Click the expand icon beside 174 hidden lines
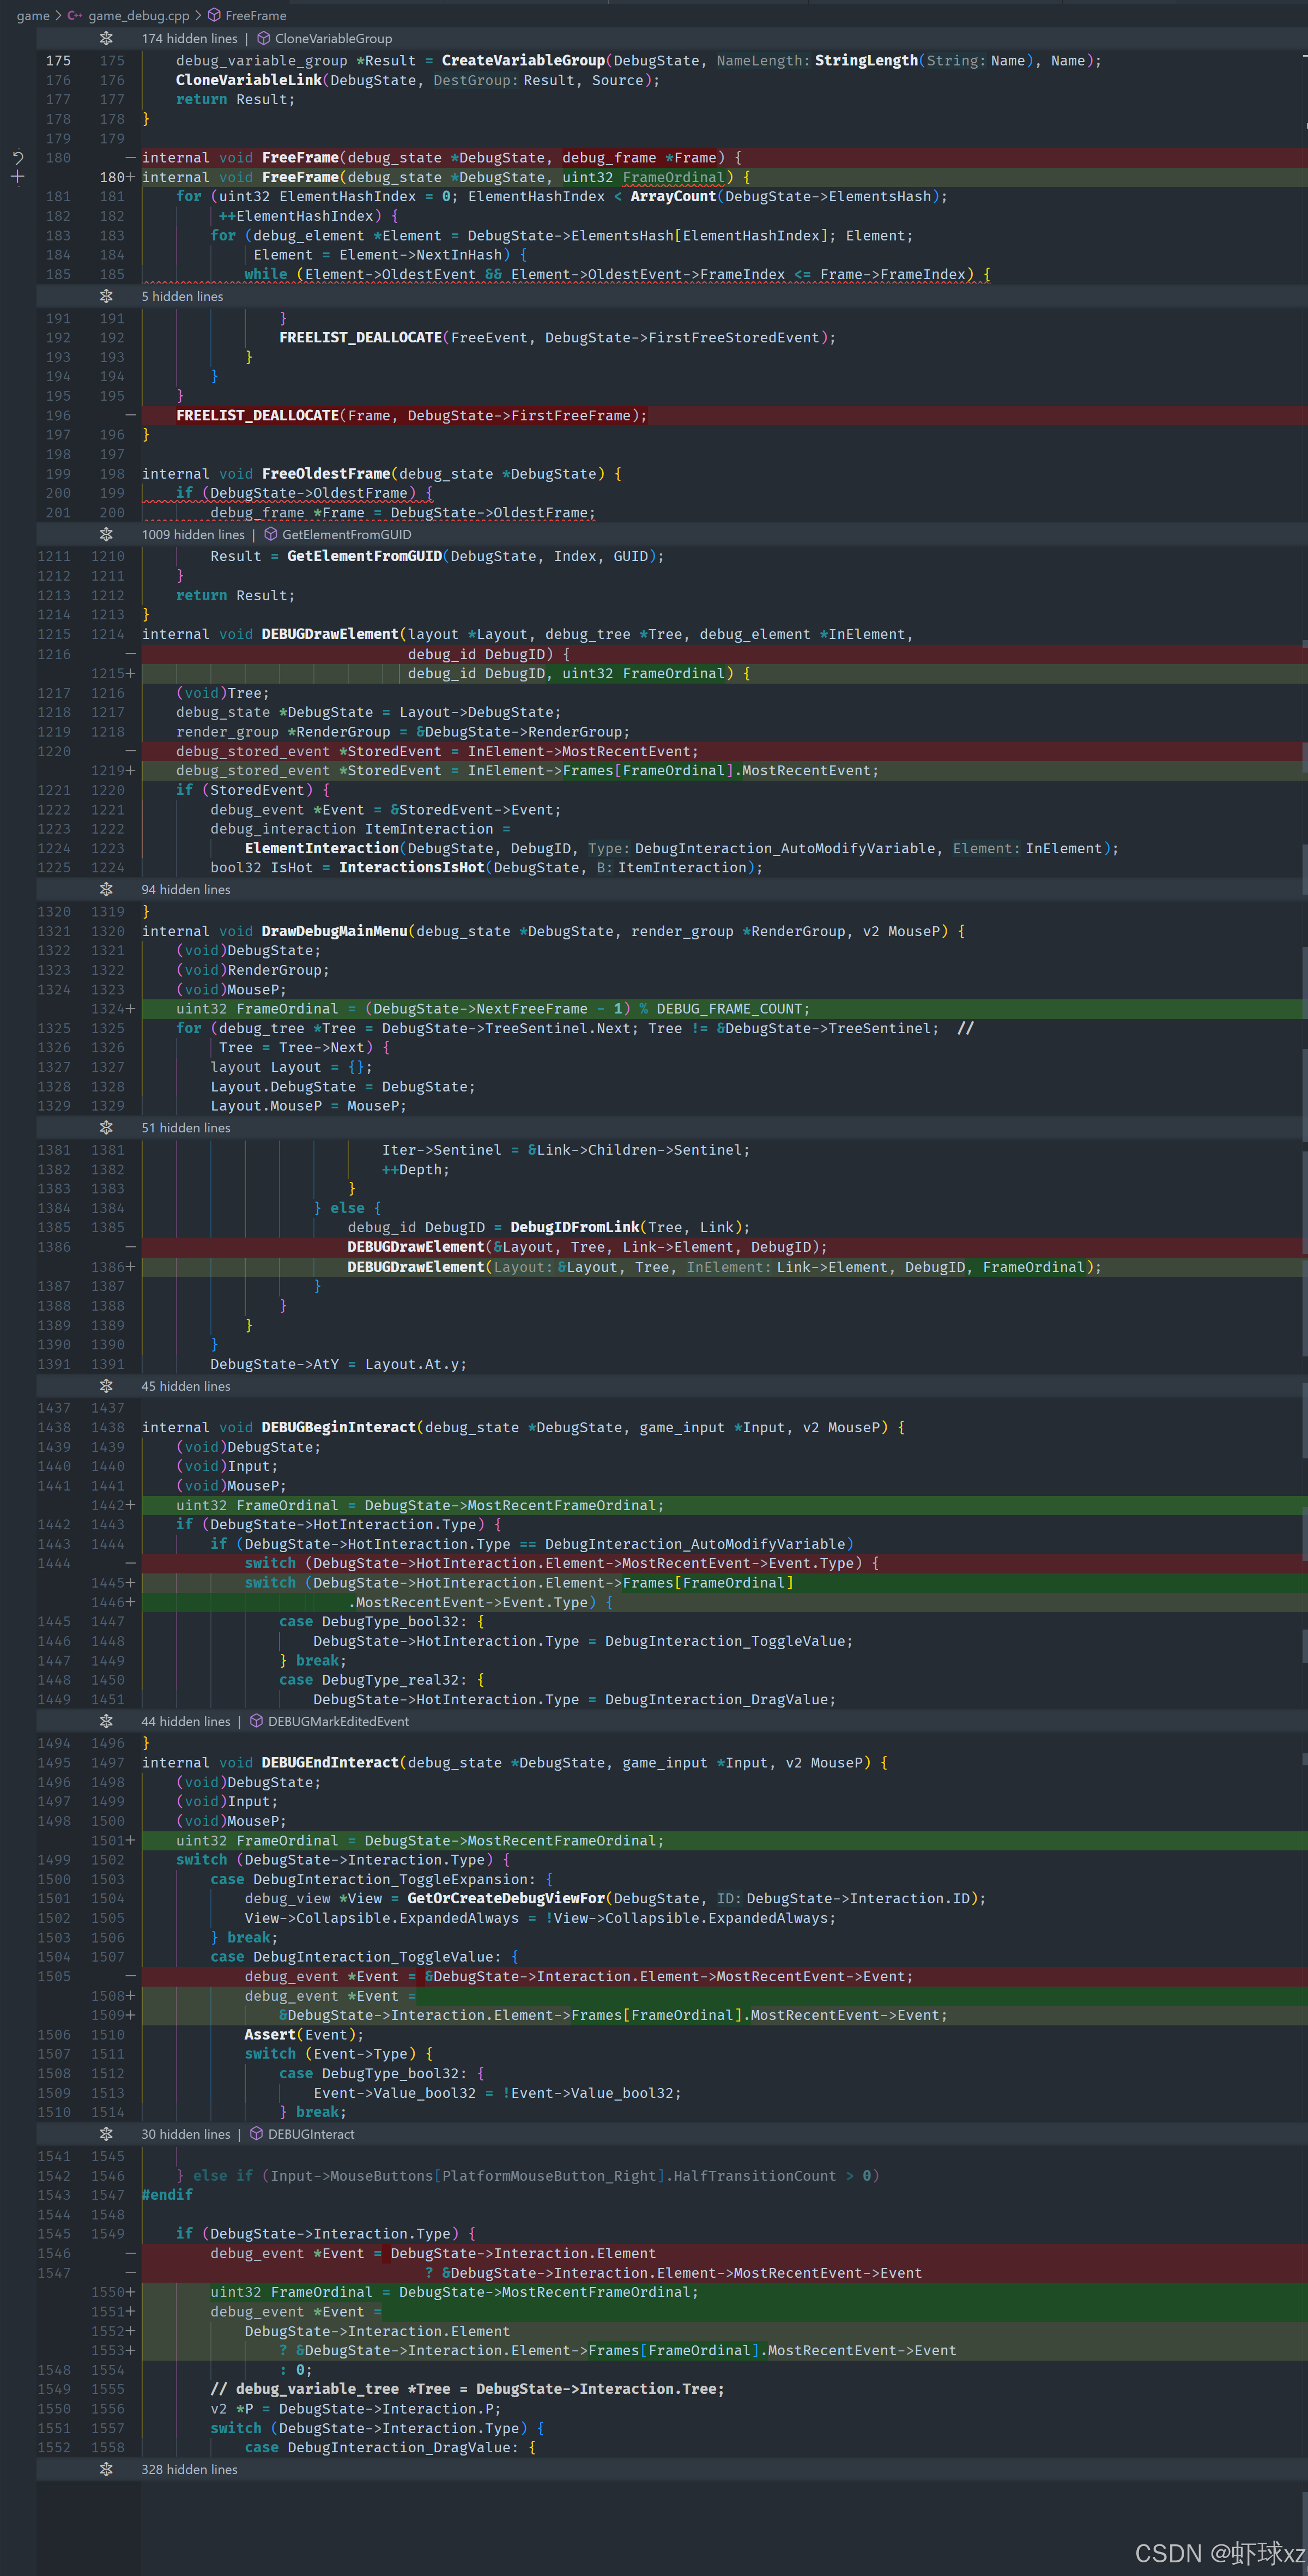This screenshot has height=2576, width=1308. pyautogui.click(x=106, y=39)
